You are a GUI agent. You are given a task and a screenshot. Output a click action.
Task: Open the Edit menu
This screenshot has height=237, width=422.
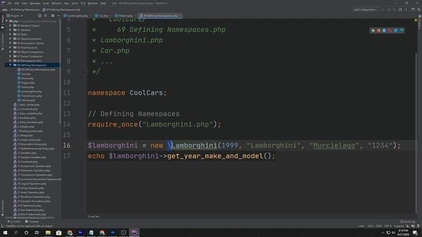[x=16, y=3]
